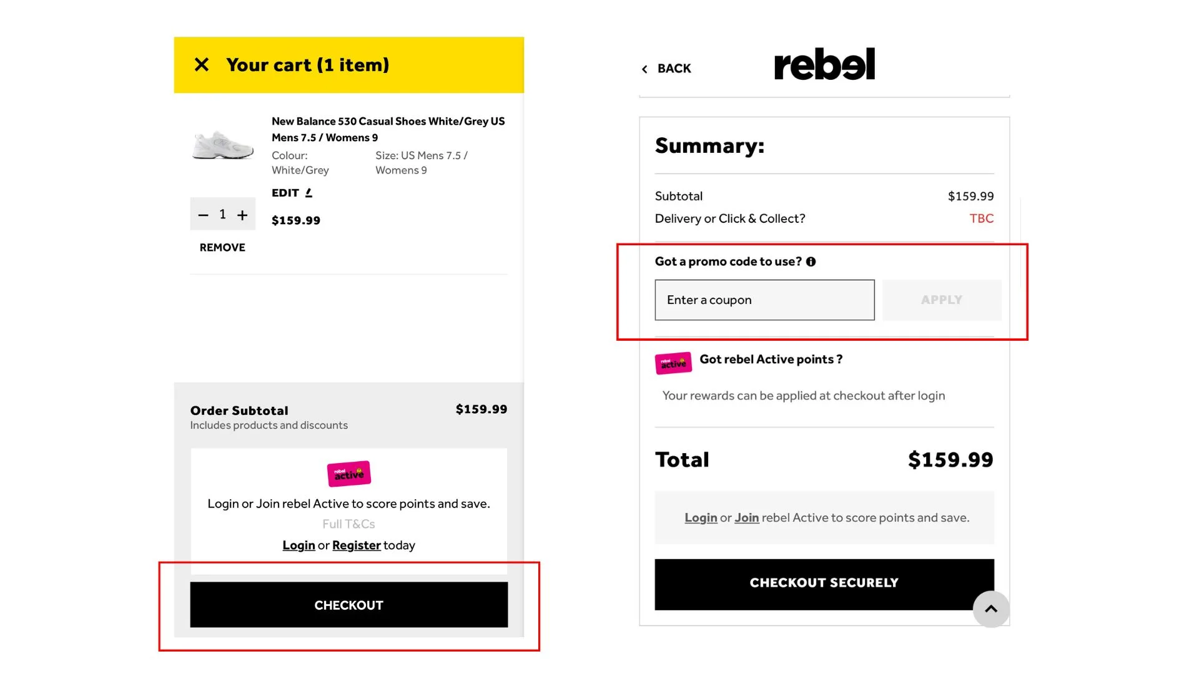1199x674 pixels.
Task: Click the CHECKOUT button
Action: [348, 604]
